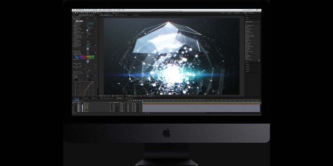333x166 pixels.
Task: Switch to Render Queue tab
Action: [77, 98]
